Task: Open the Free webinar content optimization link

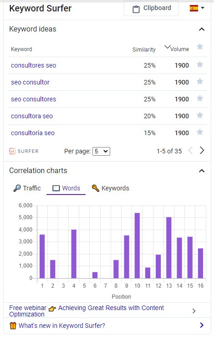Action: point(87,311)
